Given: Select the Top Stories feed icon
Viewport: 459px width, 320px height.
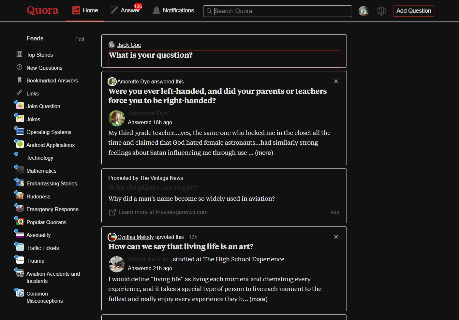Looking at the screenshot, I should click(20, 54).
